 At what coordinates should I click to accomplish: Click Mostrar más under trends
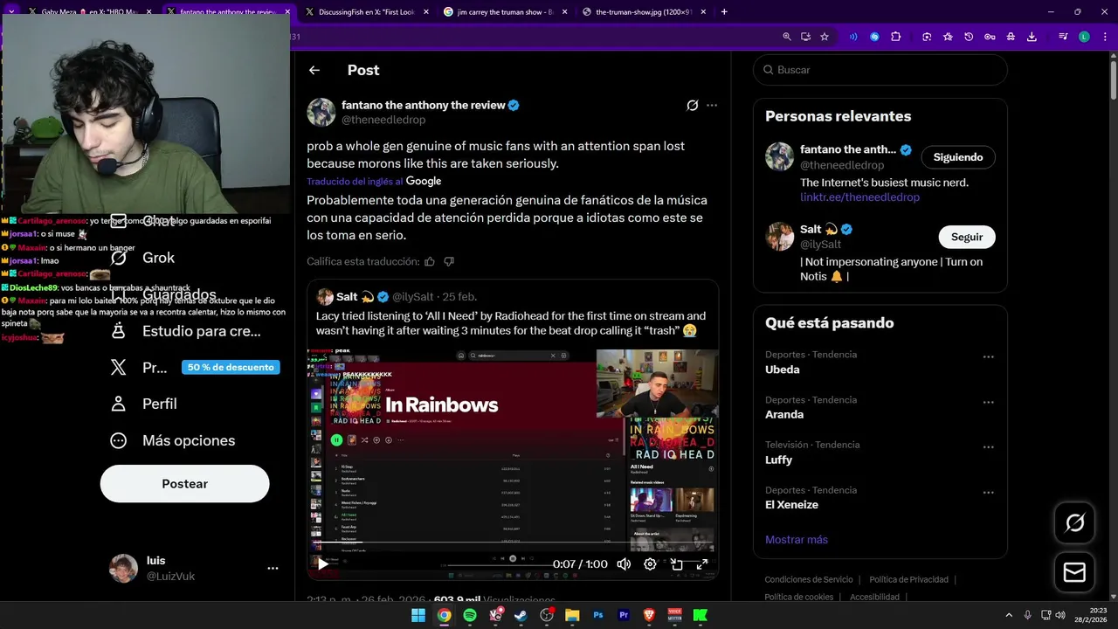797,540
